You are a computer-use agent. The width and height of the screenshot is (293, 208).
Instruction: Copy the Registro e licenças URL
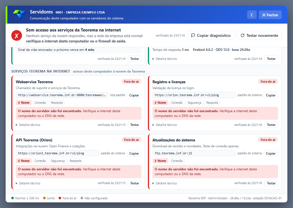(x=271, y=95)
